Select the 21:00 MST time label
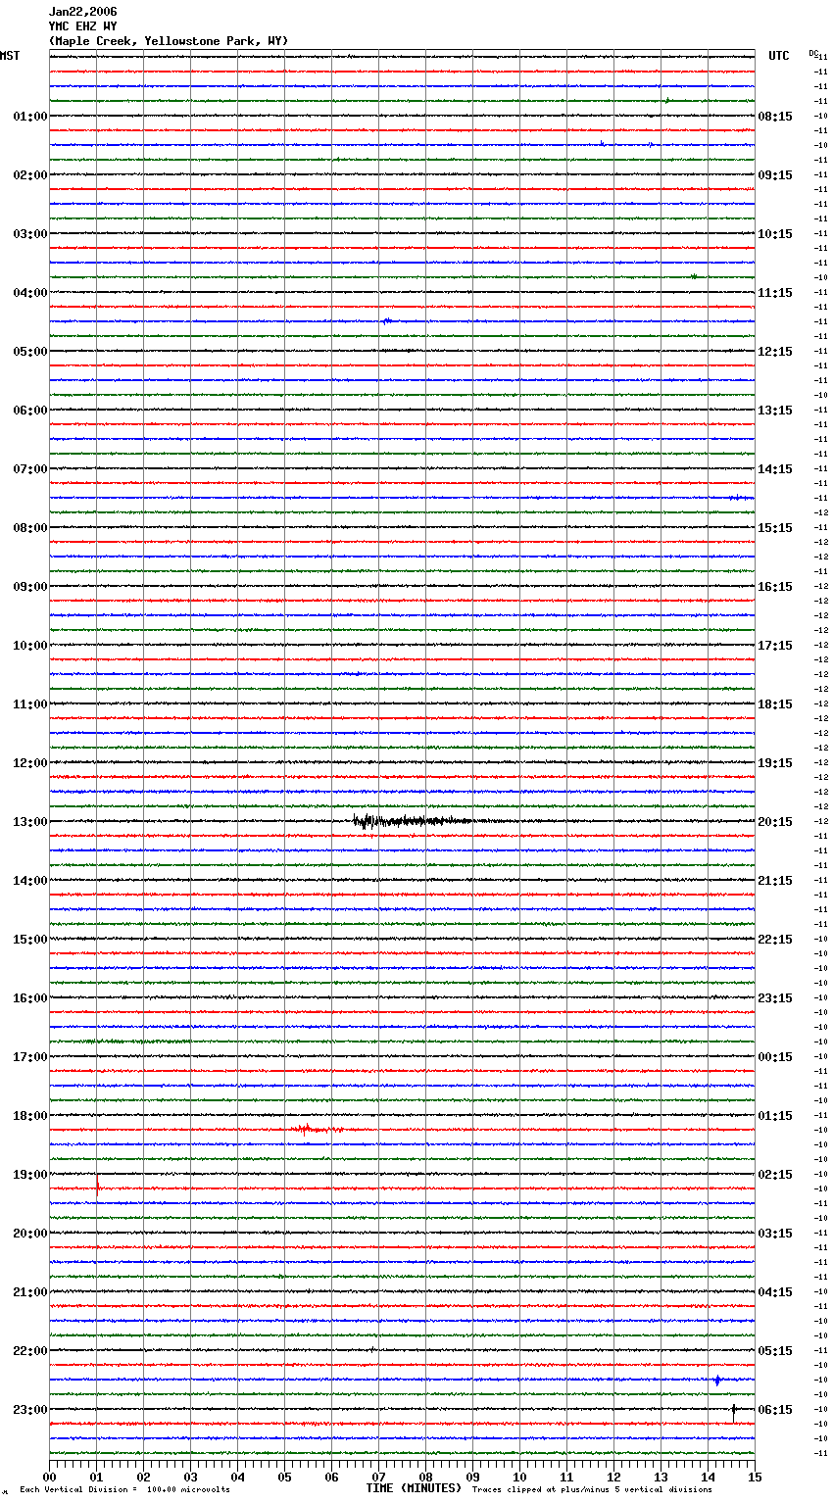 [x=29, y=1292]
